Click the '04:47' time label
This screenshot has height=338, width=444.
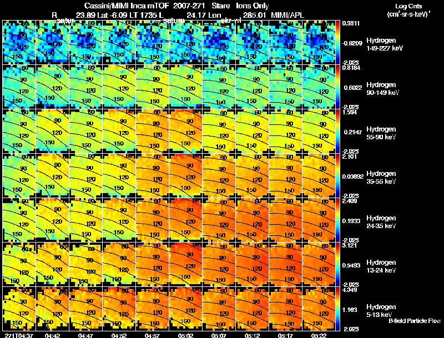(x=85, y=335)
